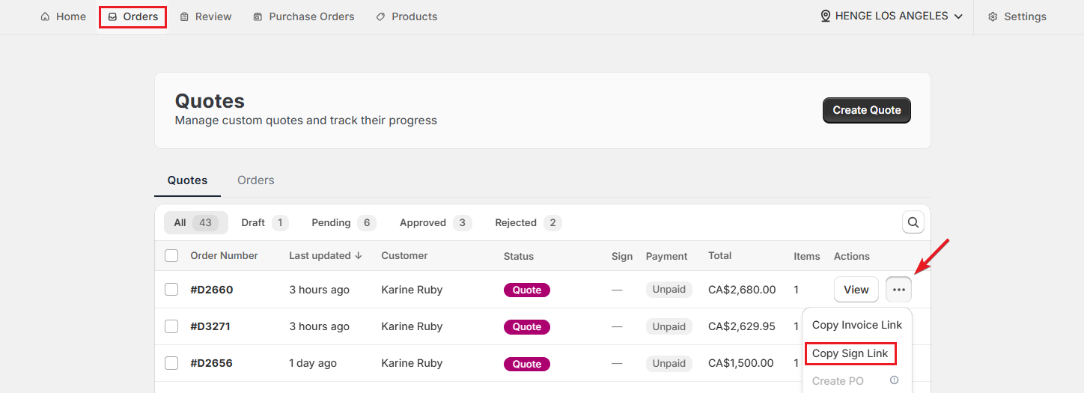
Task: Click the location pin icon beside HENGE LOS ANGELES
Action: pos(826,16)
